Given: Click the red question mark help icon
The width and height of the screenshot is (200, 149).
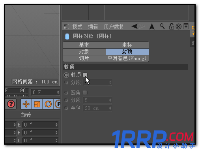Looking at the screenshot, I should tap(11, 104).
